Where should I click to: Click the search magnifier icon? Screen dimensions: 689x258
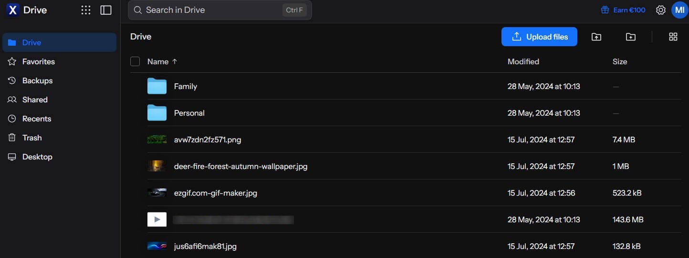click(138, 10)
